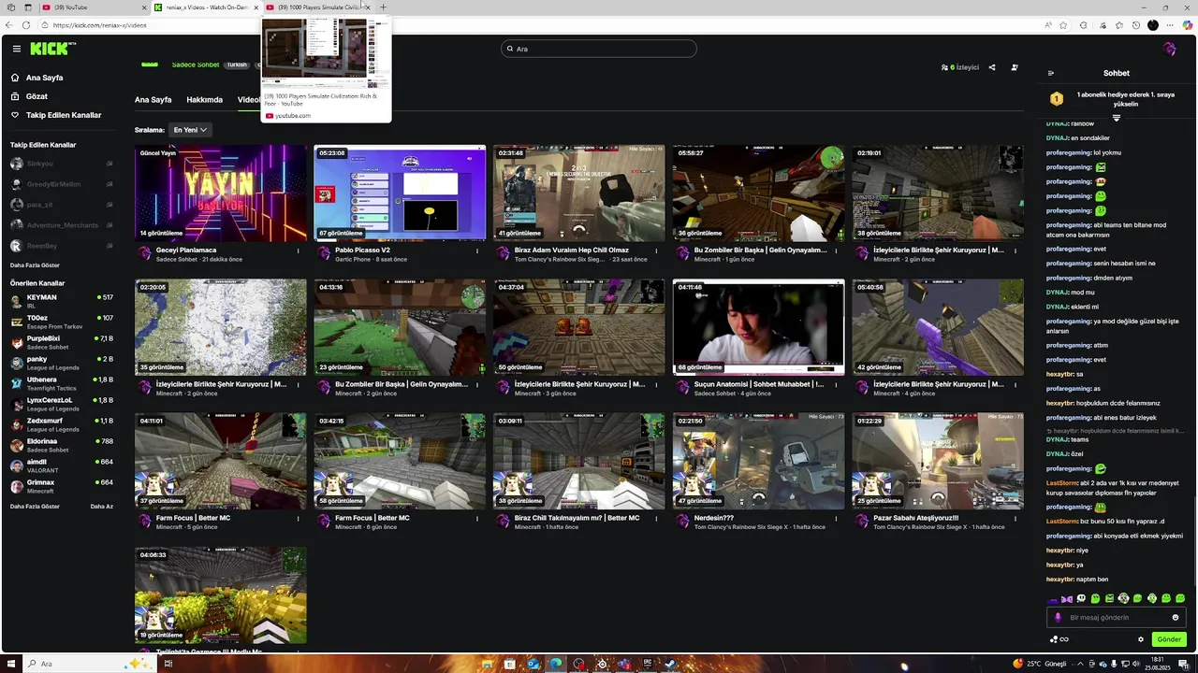Image resolution: width=1198 pixels, height=673 pixels.
Task: Click Farm Focus | Better MC 5 gün önce title
Action: tap(193, 518)
